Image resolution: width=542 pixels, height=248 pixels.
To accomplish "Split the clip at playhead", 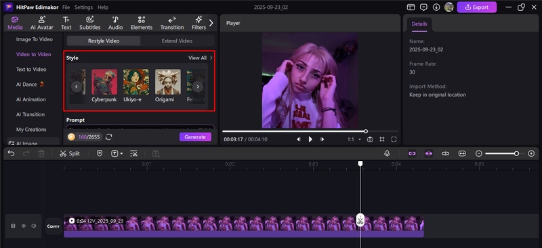I will tap(70, 153).
